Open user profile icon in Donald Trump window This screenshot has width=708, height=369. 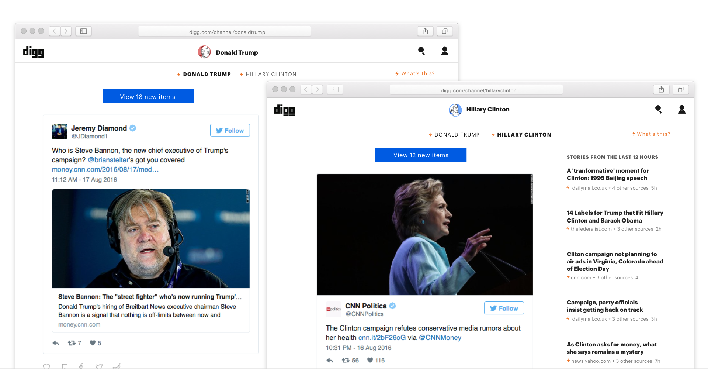click(x=445, y=51)
